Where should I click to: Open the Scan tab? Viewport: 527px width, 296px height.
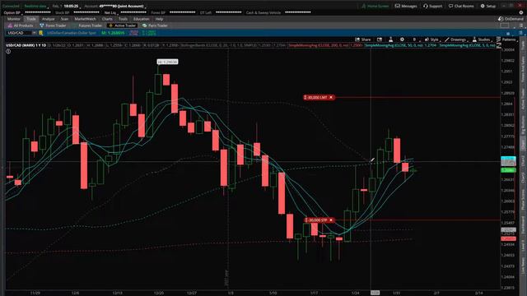[64, 19]
